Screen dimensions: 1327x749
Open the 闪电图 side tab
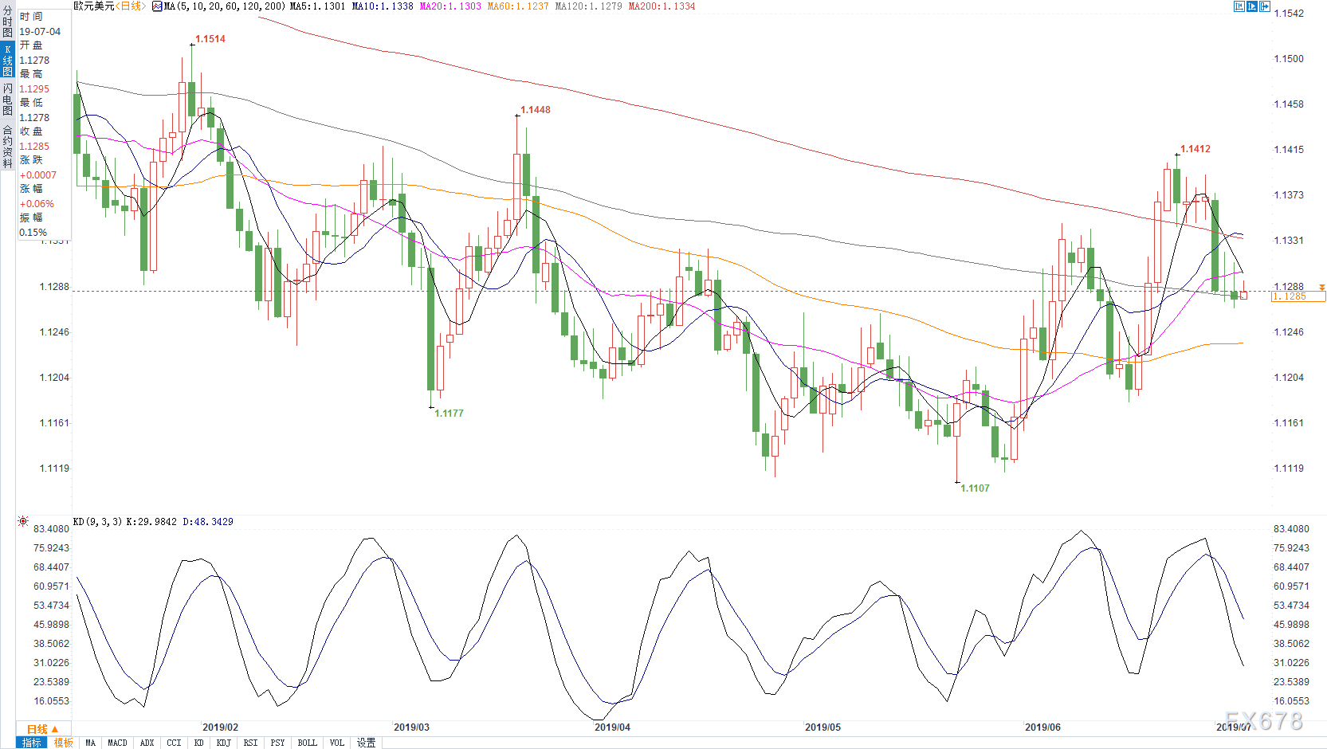click(7, 99)
